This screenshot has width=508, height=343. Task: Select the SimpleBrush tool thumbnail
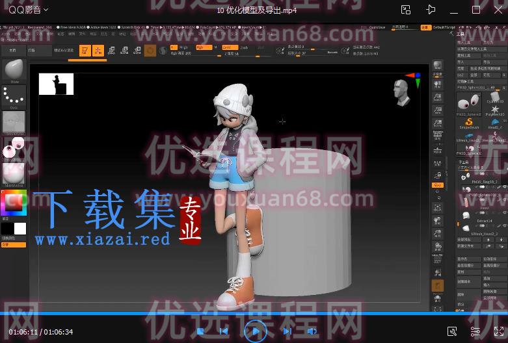click(x=469, y=123)
